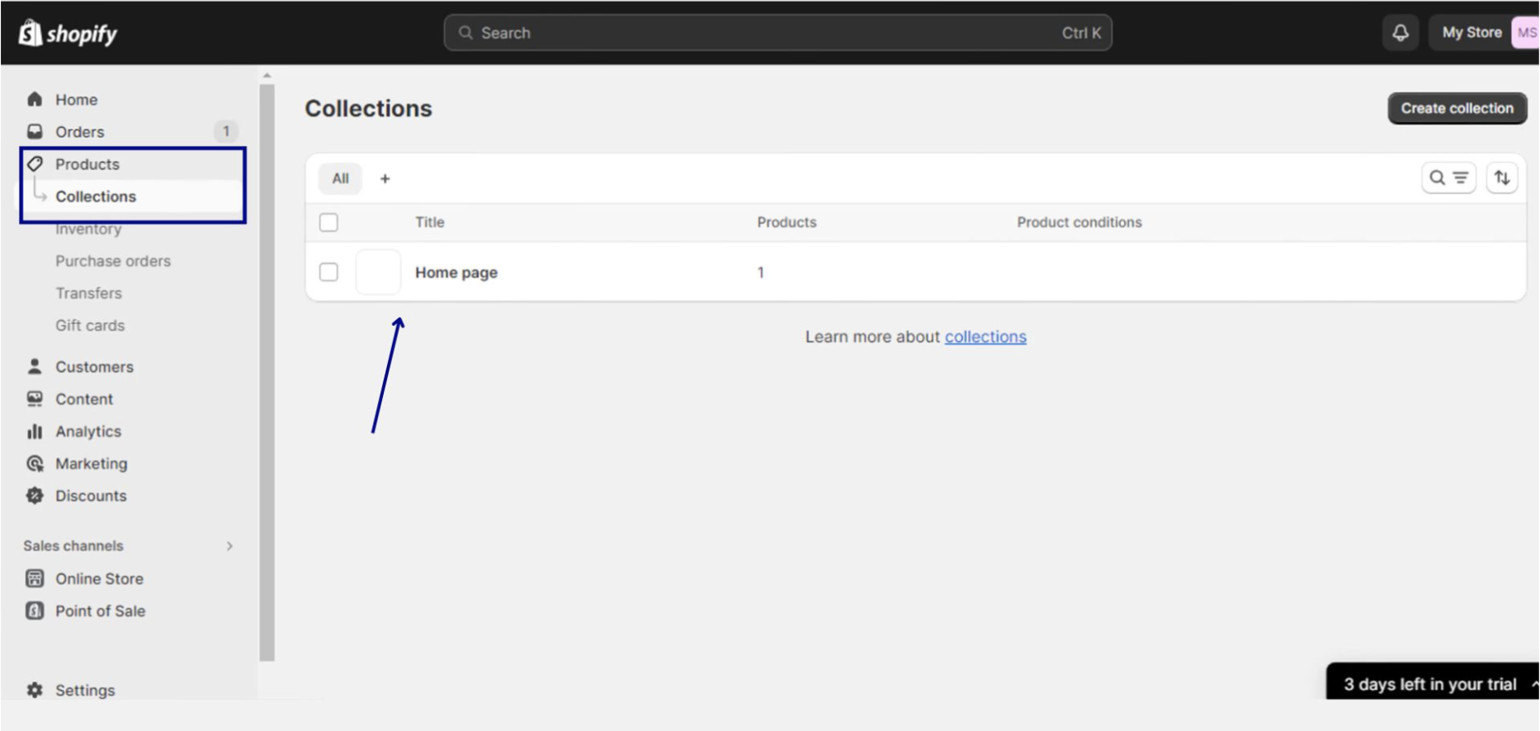Image resolution: width=1540 pixels, height=731 pixels.
Task: Click the Home house icon in sidebar
Action: [35, 99]
